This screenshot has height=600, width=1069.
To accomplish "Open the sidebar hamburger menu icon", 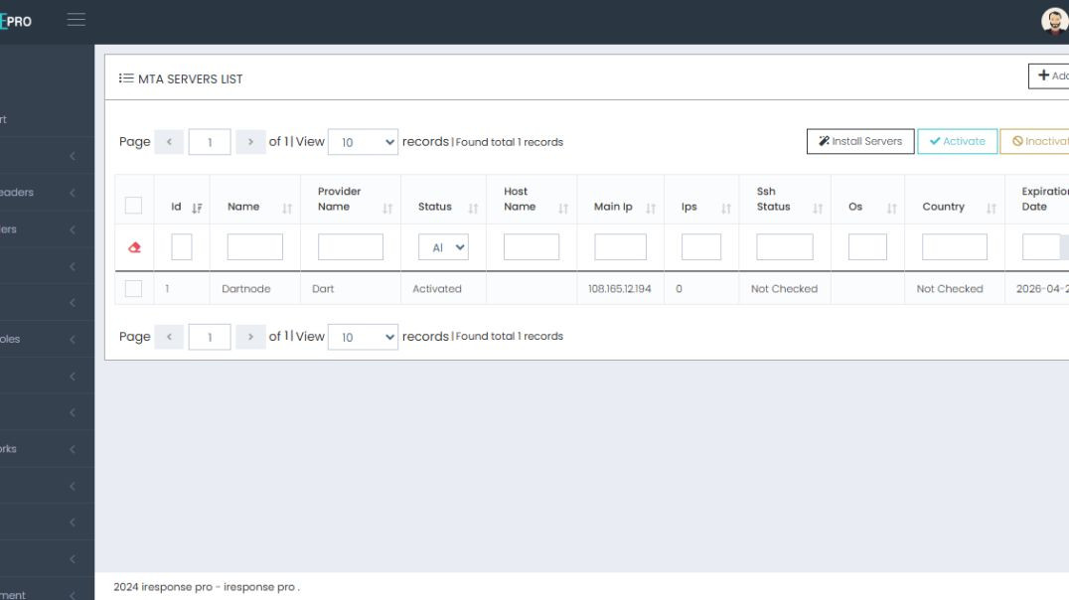I will pos(76,17).
